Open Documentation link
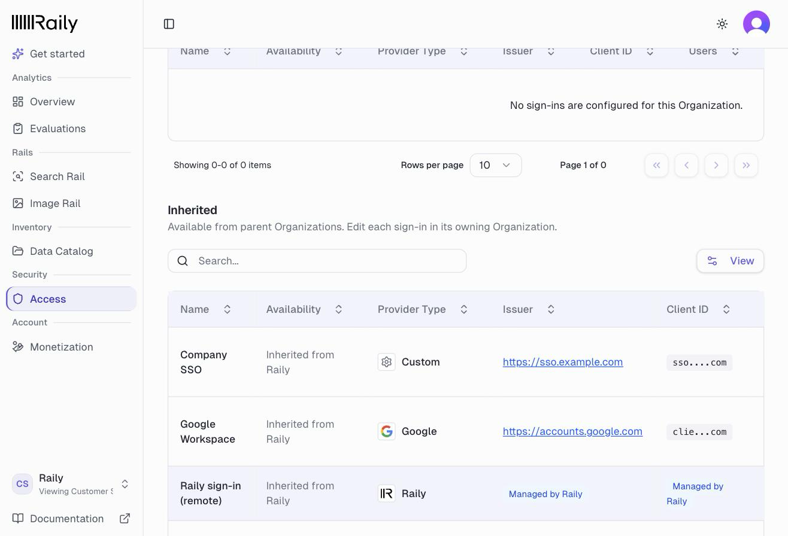Image resolution: width=788 pixels, height=536 pixels. [x=71, y=519]
